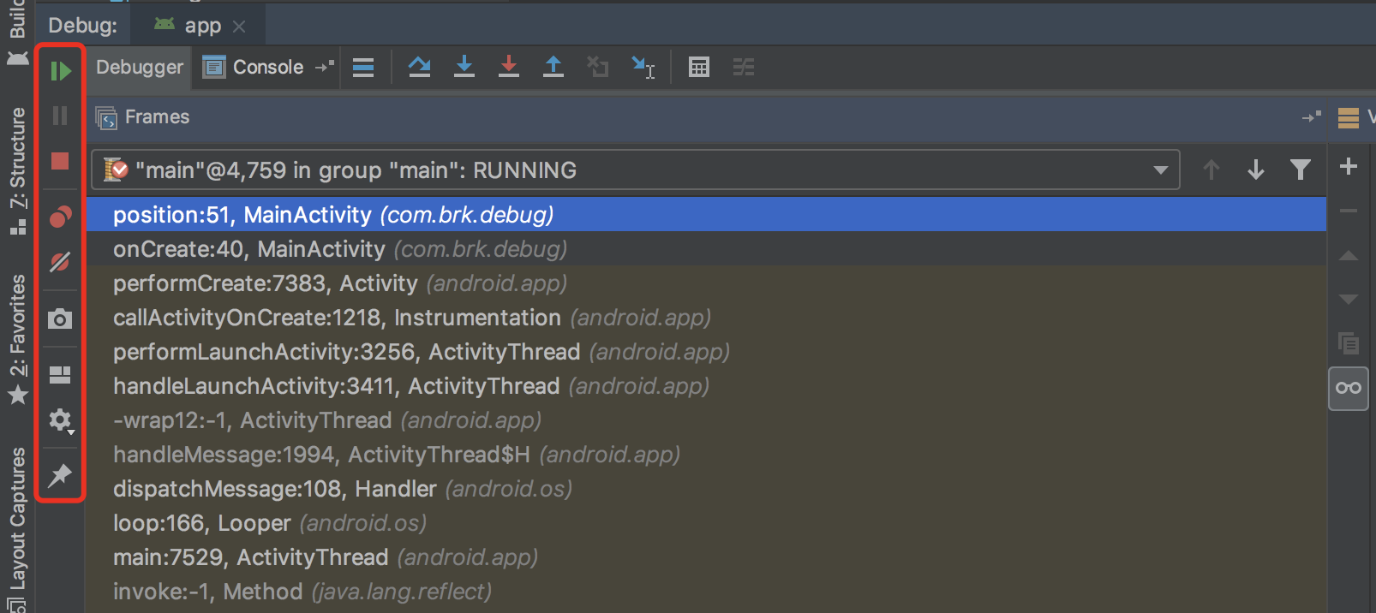Switch to the Console tab
This screenshot has height=613, width=1376.
pos(253,67)
